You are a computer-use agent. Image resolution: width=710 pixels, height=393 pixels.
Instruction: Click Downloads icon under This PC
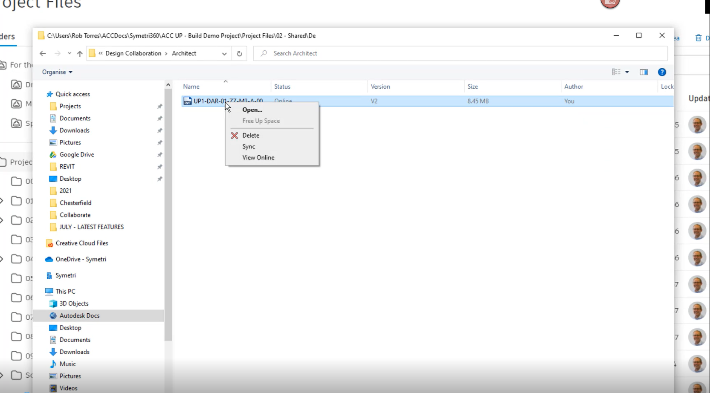coord(53,352)
